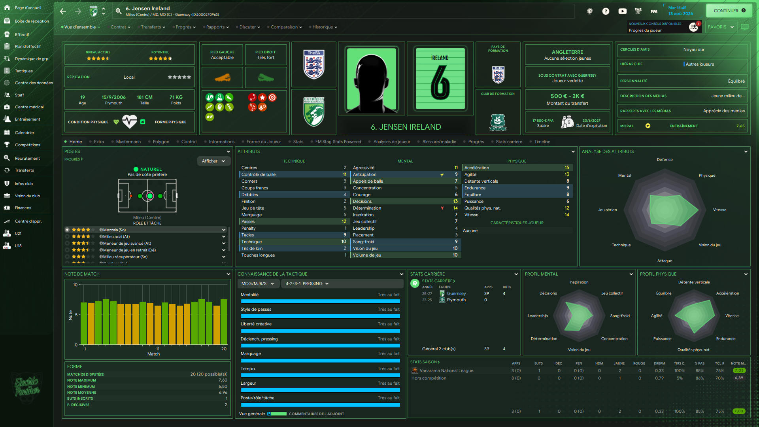Click the YouTube icon in top bar
The width and height of the screenshot is (759, 427).
pyautogui.click(x=622, y=11)
